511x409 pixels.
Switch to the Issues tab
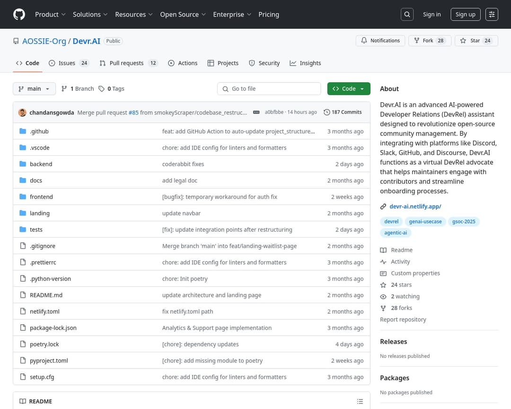pyautogui.click(x=69, y=63)
